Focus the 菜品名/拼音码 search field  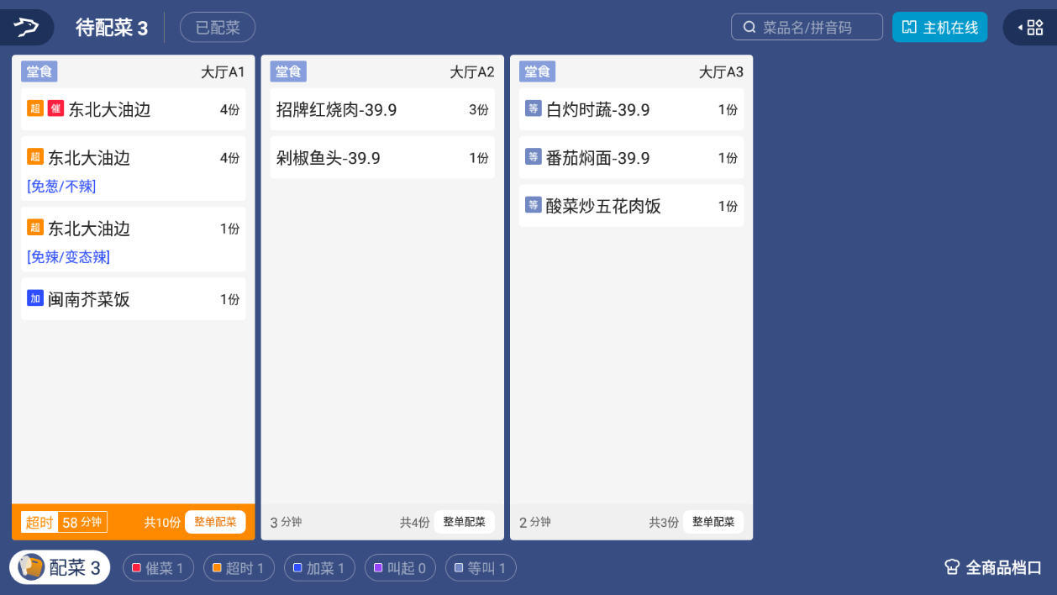[x=807, y=27]
